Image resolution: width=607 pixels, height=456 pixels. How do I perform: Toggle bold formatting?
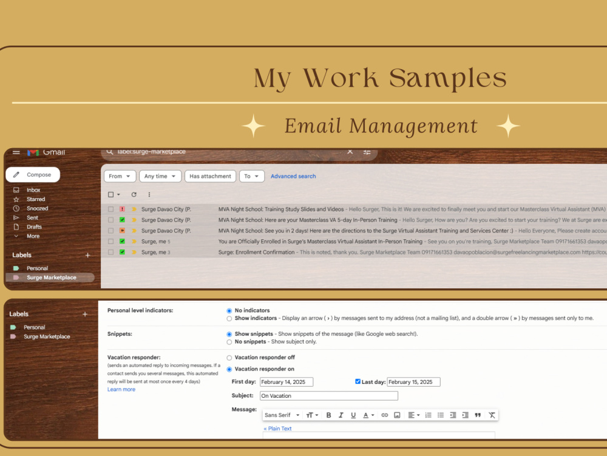pos(328,415)
